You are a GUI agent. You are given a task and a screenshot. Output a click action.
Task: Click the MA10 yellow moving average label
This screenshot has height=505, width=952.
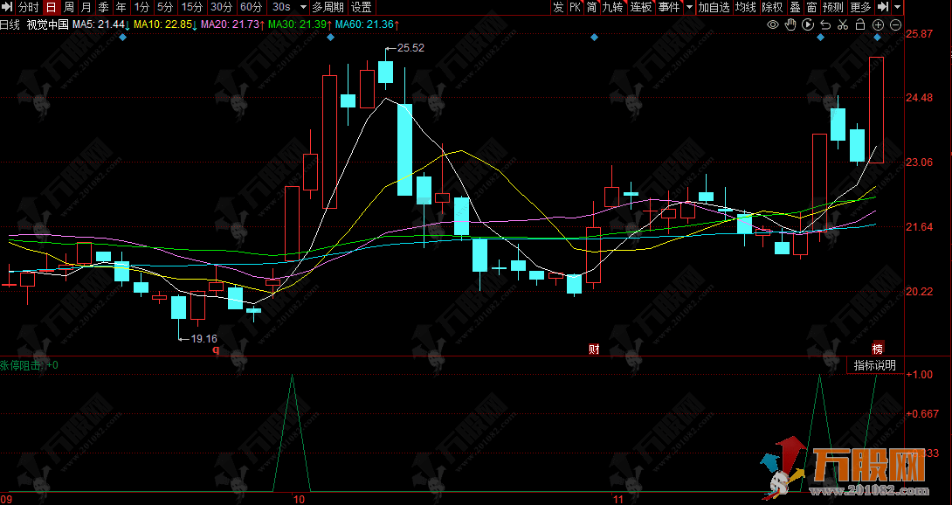(x=164, y=24)
